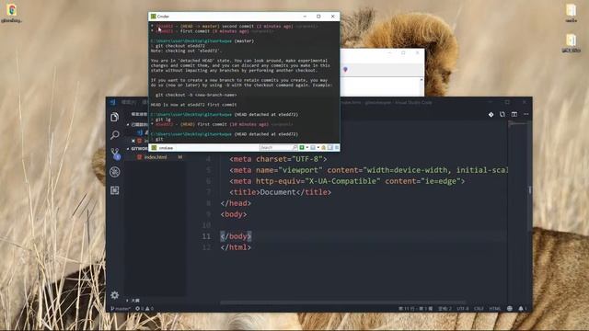Select the second desktop folder icon on right
This screenshot has width=589, height=331.
pyautogui.click(x=571, y=42)
